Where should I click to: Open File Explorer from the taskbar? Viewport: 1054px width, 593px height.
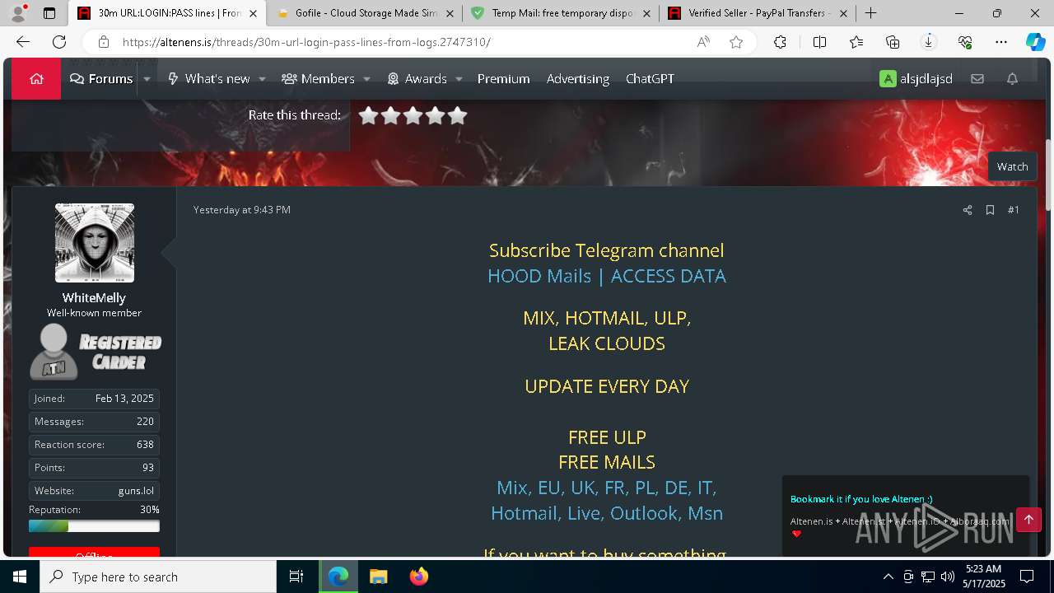(x=378, y=577)
